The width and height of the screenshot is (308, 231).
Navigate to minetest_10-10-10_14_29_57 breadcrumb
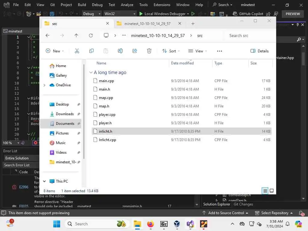(x=158, y=35)
